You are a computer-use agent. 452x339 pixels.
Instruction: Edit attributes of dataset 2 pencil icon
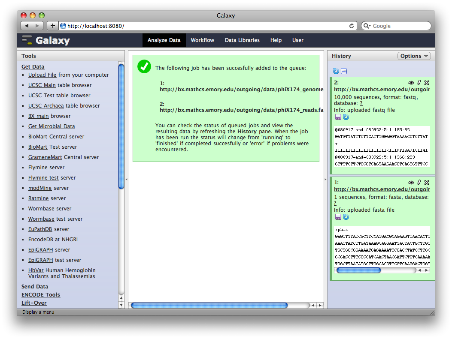(419, 83)
